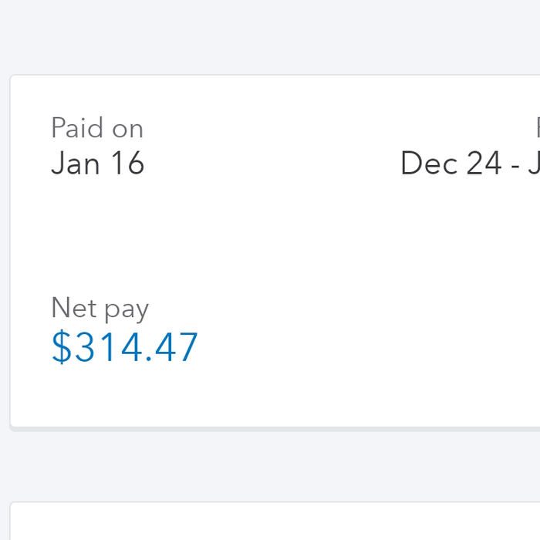Click the "Paid on" label

click(x=97, y=128)
